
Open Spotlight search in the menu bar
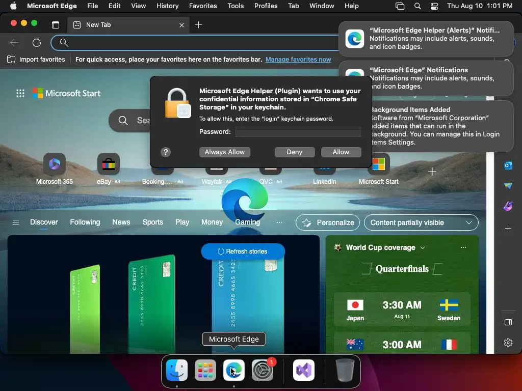417,6
